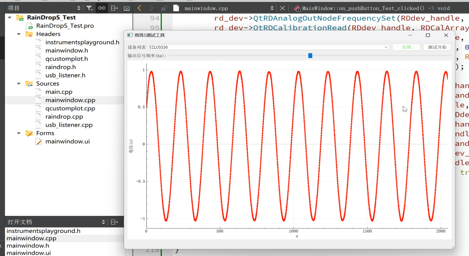
Task: Click the 雨珠S测试工具 window title icon
Action: pyautogui.click(x=130, y=35)
